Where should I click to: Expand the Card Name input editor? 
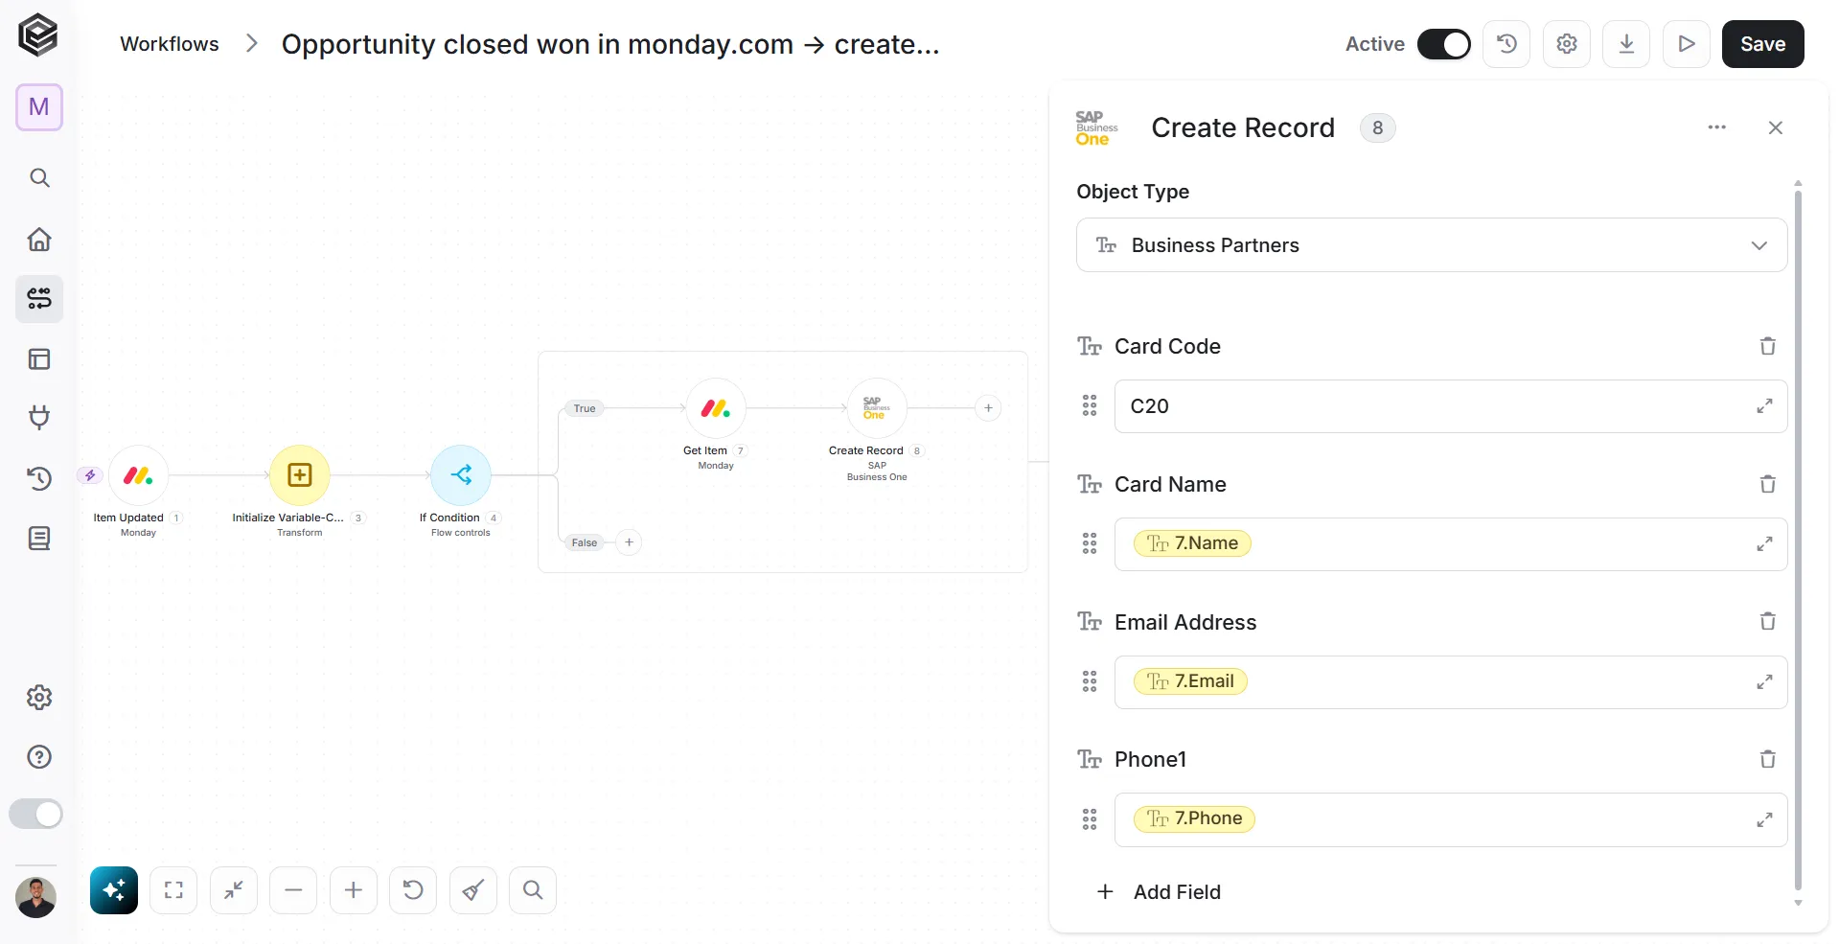(x=1764, y=544)
